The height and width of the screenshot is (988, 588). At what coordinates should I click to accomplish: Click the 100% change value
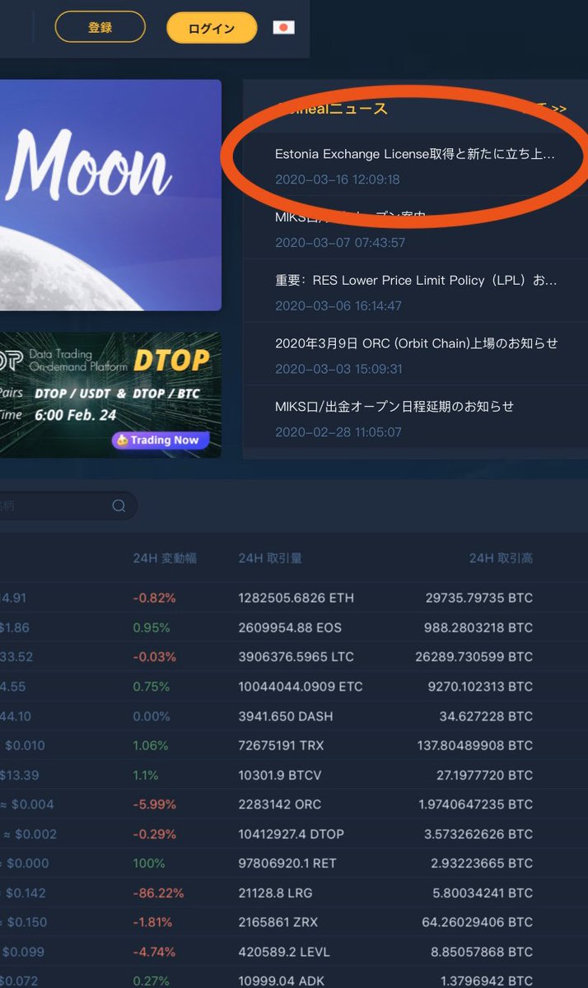point(148,863)
